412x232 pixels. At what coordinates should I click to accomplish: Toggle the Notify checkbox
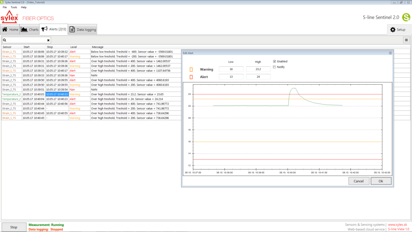click(x=274, y=67)
